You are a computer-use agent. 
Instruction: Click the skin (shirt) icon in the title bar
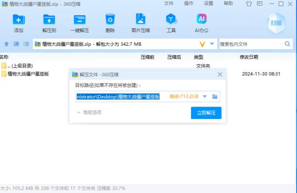[x=249, y=4]
